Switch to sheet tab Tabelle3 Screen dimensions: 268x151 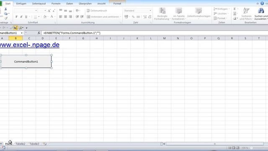[x=34, y=144]
